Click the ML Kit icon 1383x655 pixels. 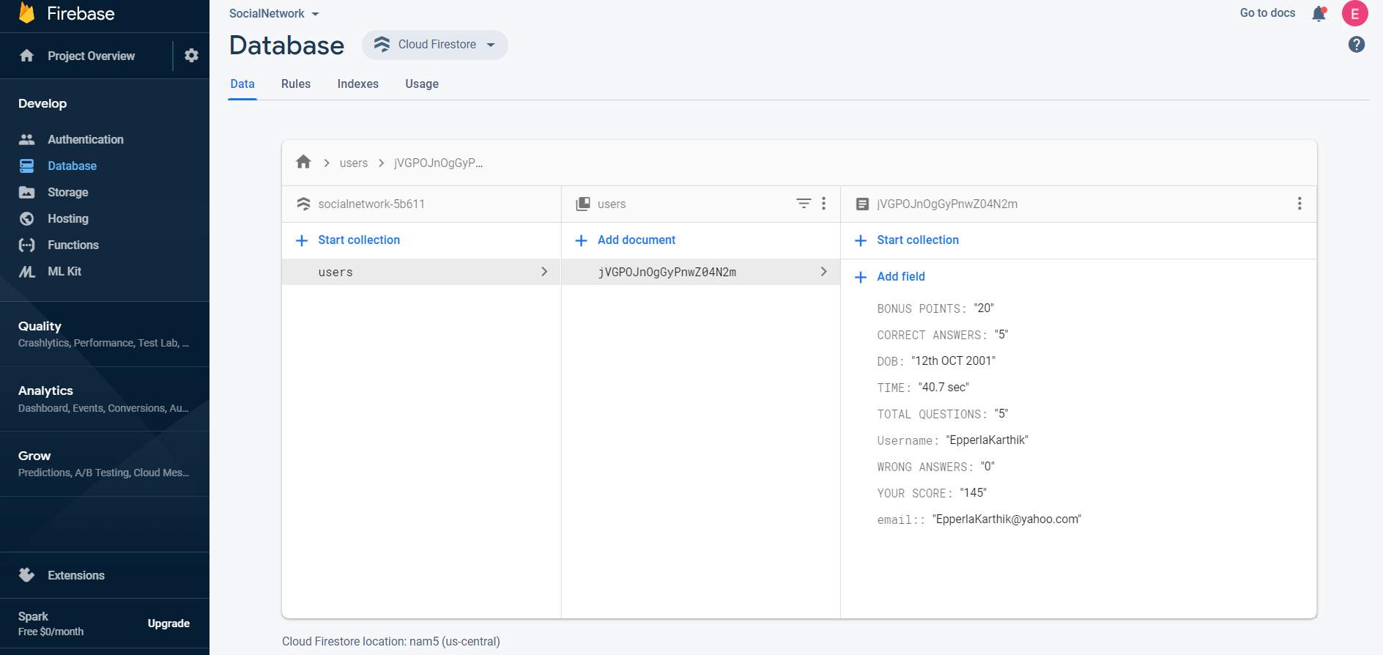(27, 271)
